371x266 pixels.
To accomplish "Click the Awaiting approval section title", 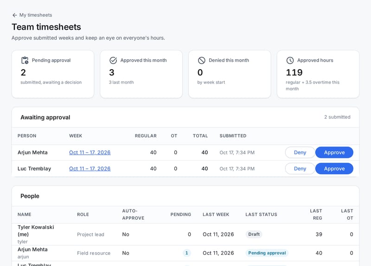I will click(x=45, y=117).
